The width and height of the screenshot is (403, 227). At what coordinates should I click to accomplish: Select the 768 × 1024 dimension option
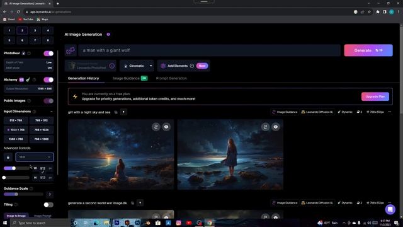[x=42, y=130]
